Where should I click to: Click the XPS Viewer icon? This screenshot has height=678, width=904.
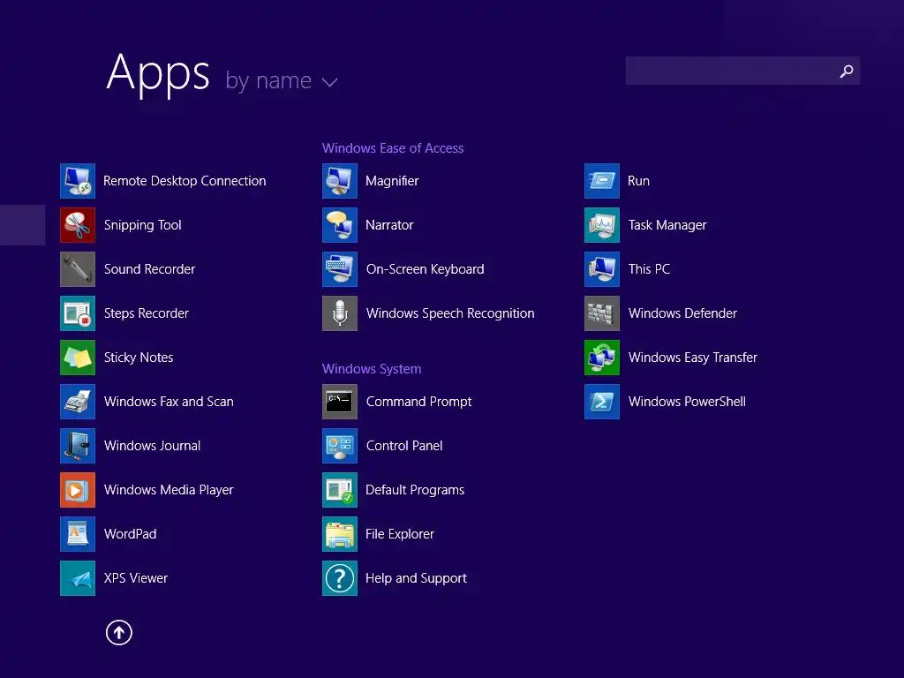click(78, 578)
